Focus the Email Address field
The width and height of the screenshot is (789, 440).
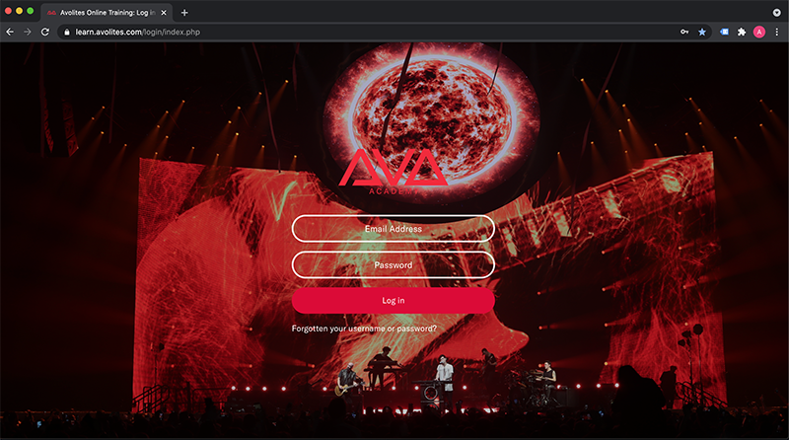[x=393, y=229]
